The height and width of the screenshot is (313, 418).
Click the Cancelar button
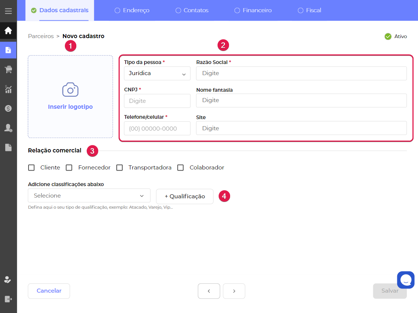coord(49,291)
